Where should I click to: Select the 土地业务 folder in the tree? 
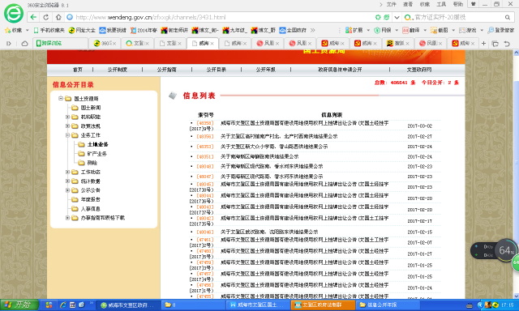click(97, 144)
